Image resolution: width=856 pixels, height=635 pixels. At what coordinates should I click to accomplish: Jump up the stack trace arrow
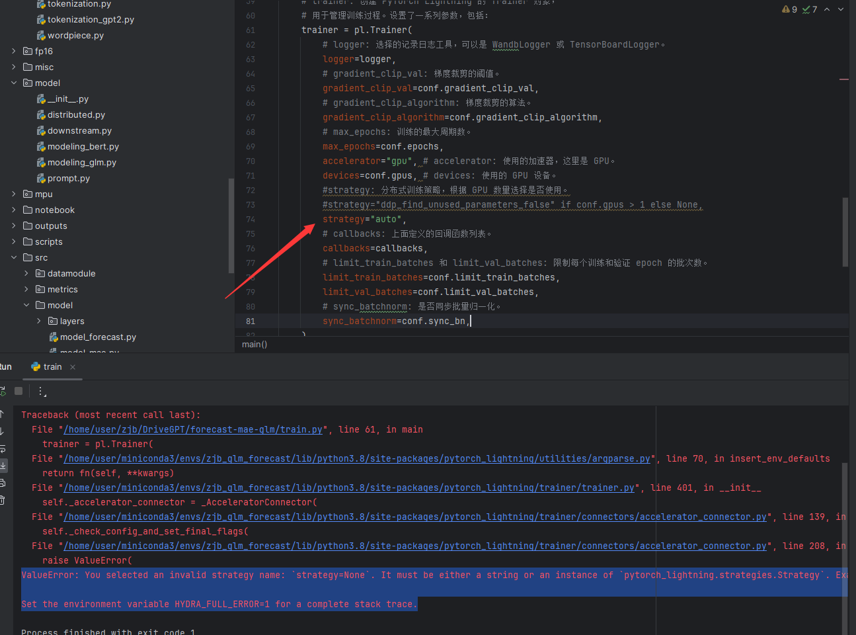tap(2, 414)
